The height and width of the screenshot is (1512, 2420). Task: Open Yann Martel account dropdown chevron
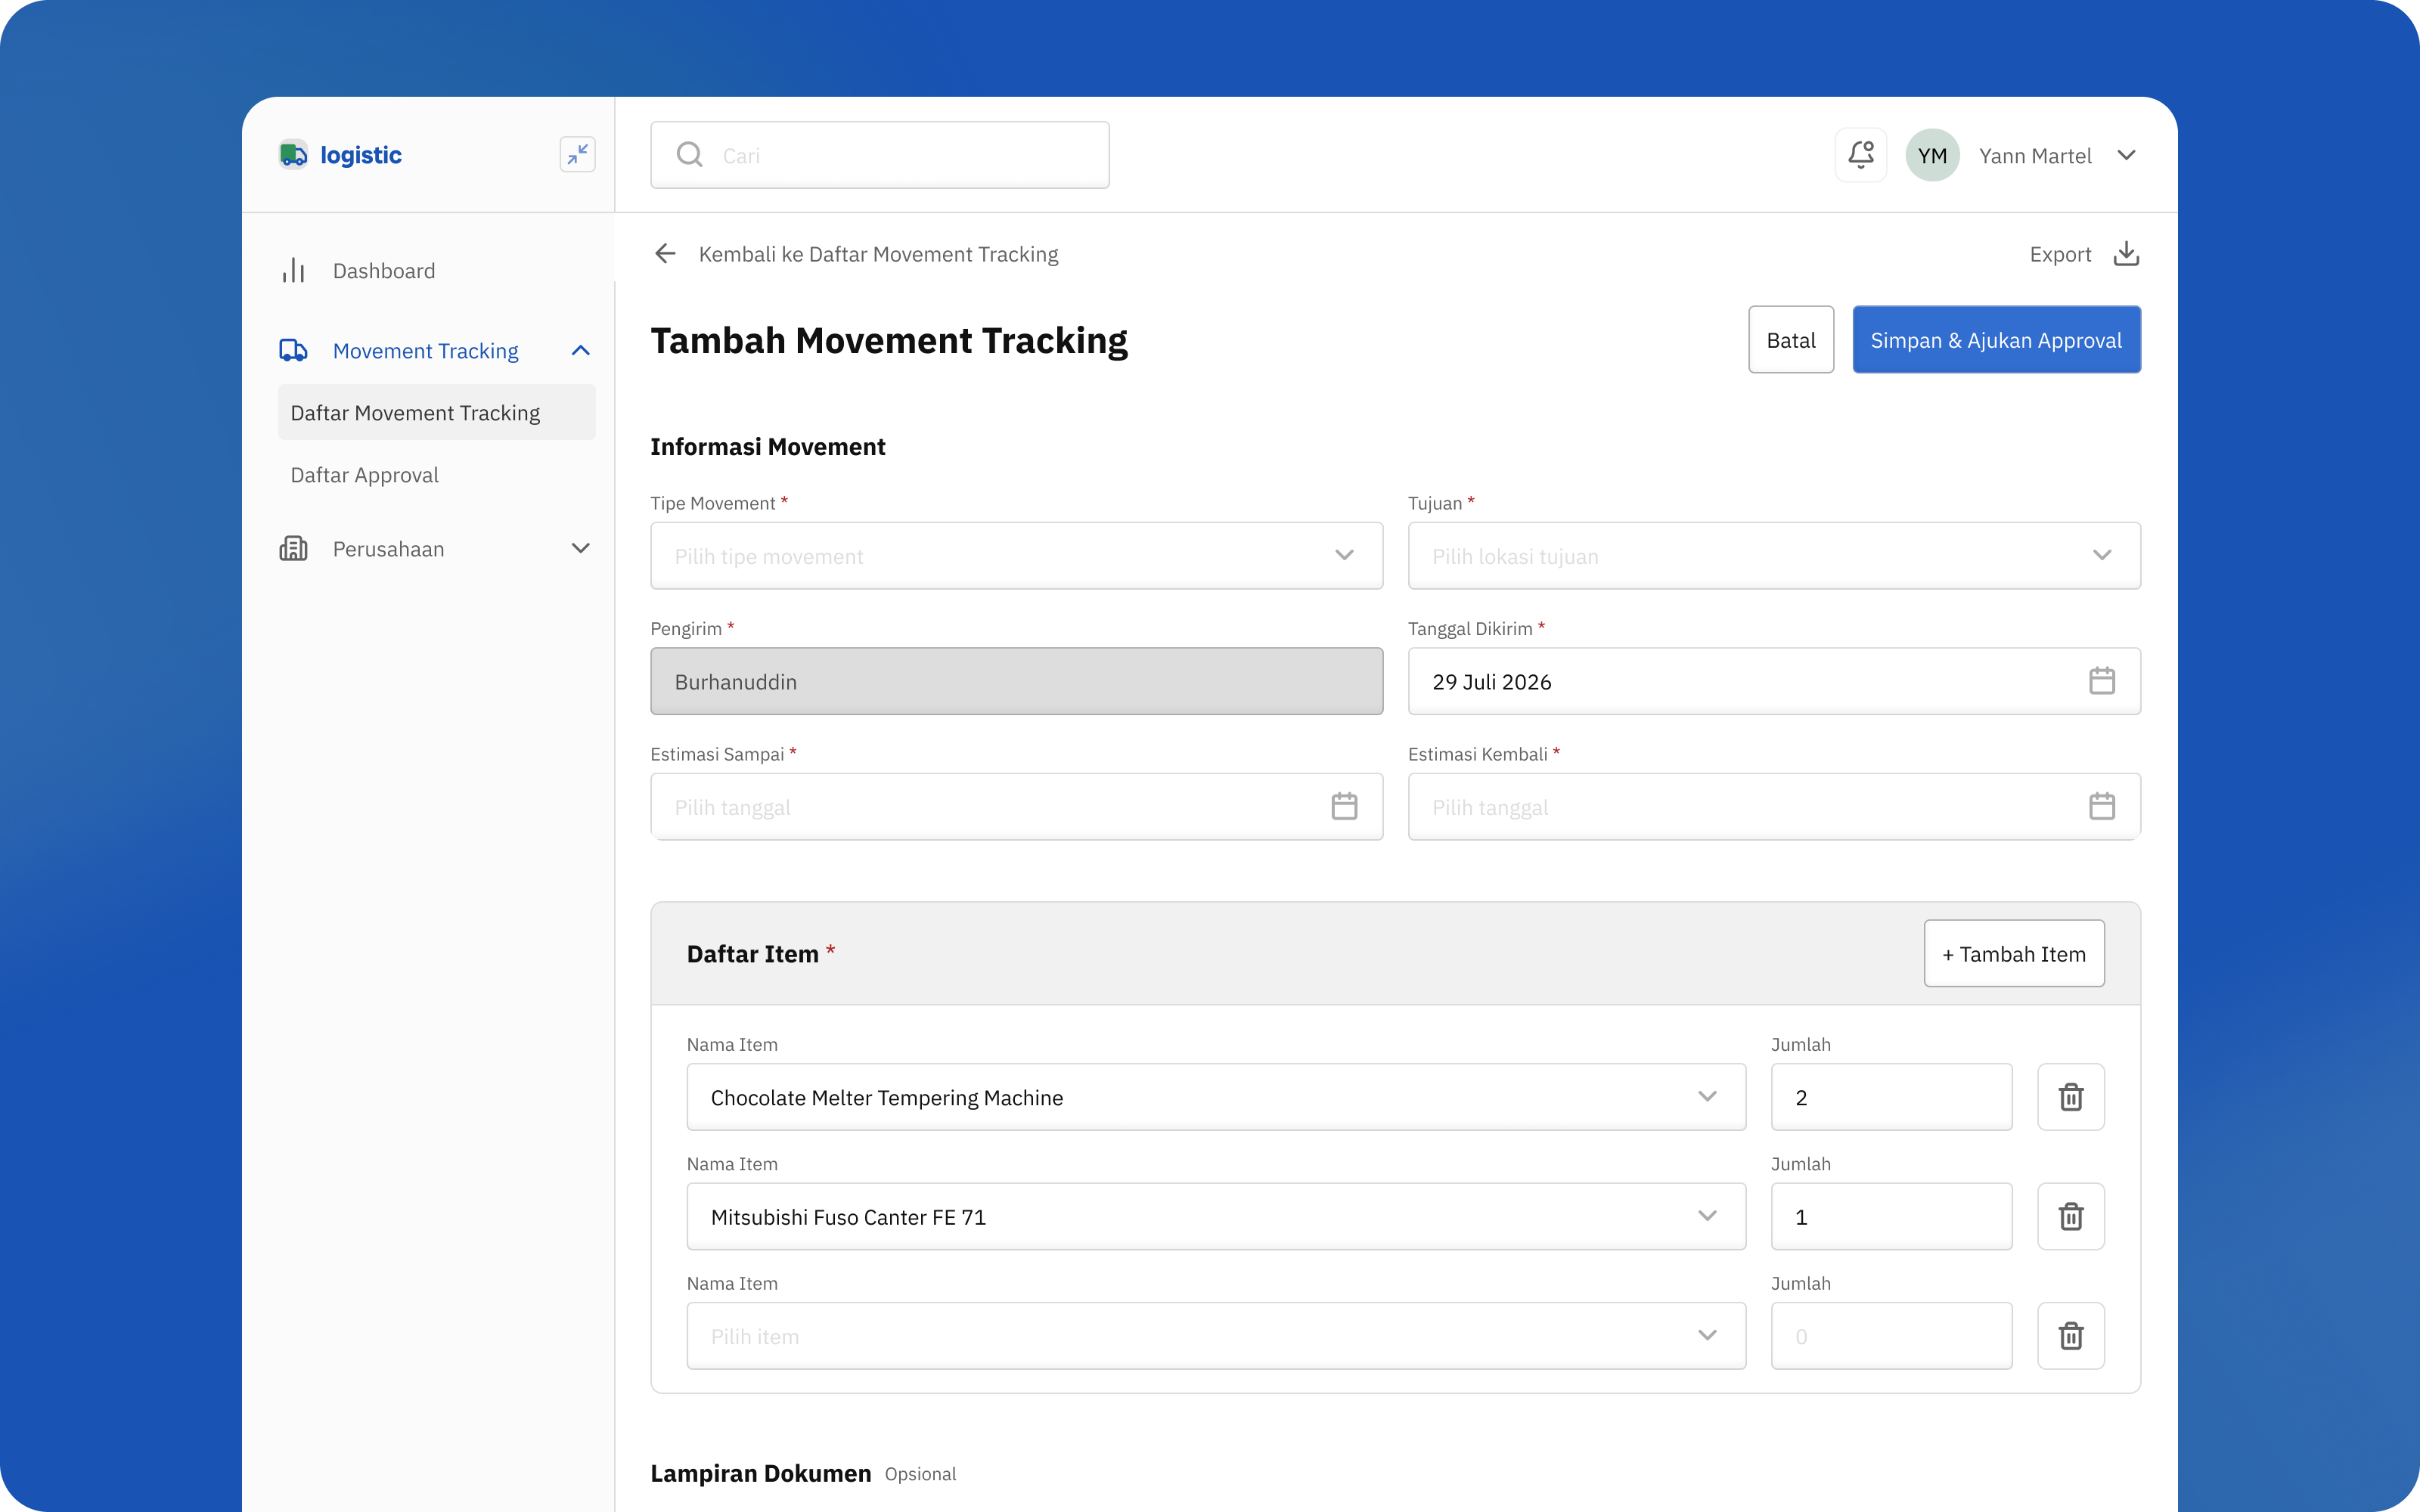(2126, 155)
